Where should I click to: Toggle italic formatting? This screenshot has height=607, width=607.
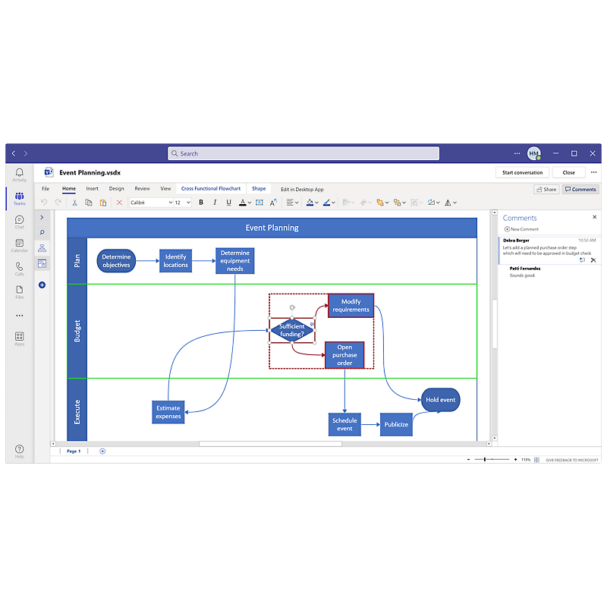click(215, 202)
